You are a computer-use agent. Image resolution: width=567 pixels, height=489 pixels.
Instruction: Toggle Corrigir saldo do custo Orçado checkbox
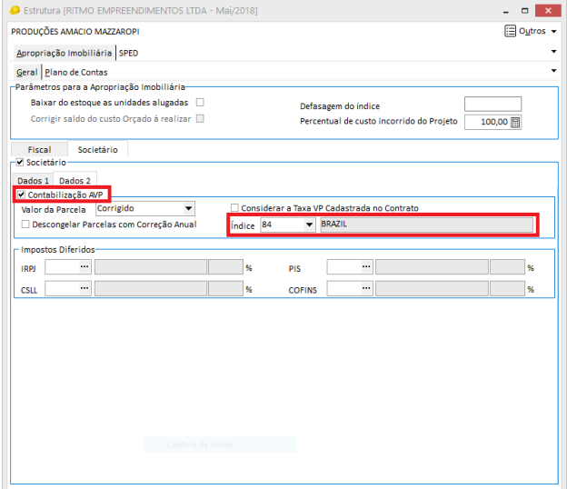200,118
